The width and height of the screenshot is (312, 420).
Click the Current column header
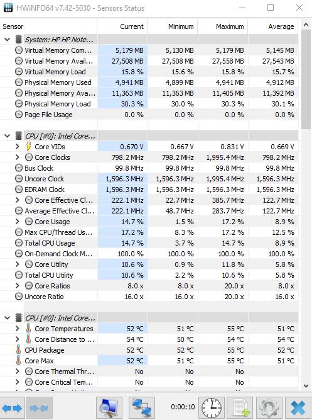(122, 26)
